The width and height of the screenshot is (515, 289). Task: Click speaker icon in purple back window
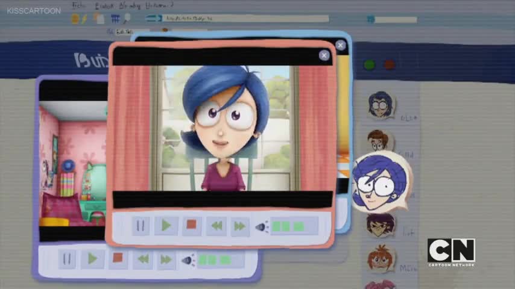(188, 261)
